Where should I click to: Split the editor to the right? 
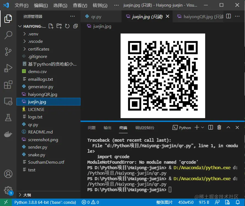(x=229, y=16)
